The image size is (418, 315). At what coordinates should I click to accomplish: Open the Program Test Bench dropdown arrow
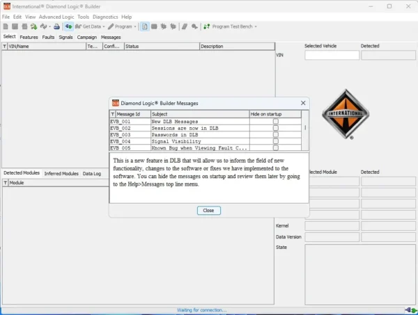256,26
